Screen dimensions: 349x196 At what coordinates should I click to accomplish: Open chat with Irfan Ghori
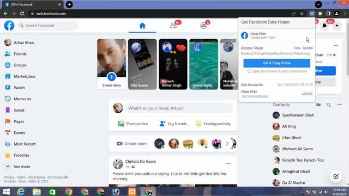(287, 138)
